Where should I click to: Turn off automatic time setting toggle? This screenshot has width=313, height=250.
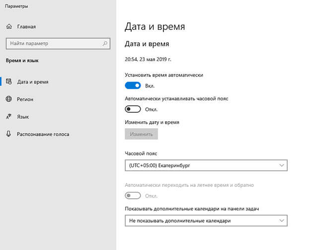(133, 85)
